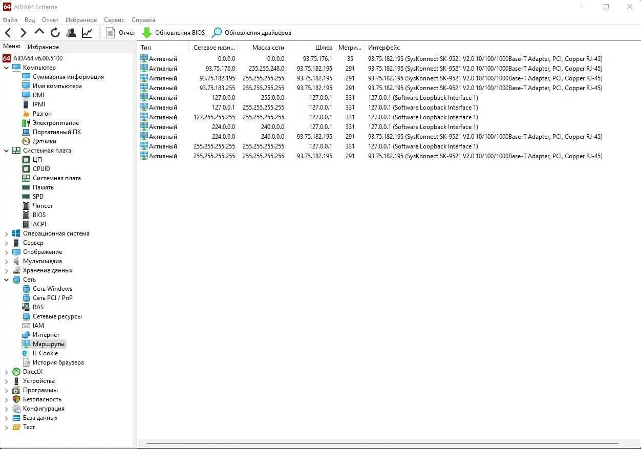Open the CPUID item
This screenshot has height=449, width=641.
(36, 169)
